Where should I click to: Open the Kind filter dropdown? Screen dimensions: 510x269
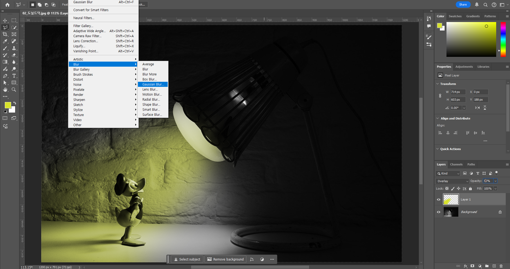point(448,173)
